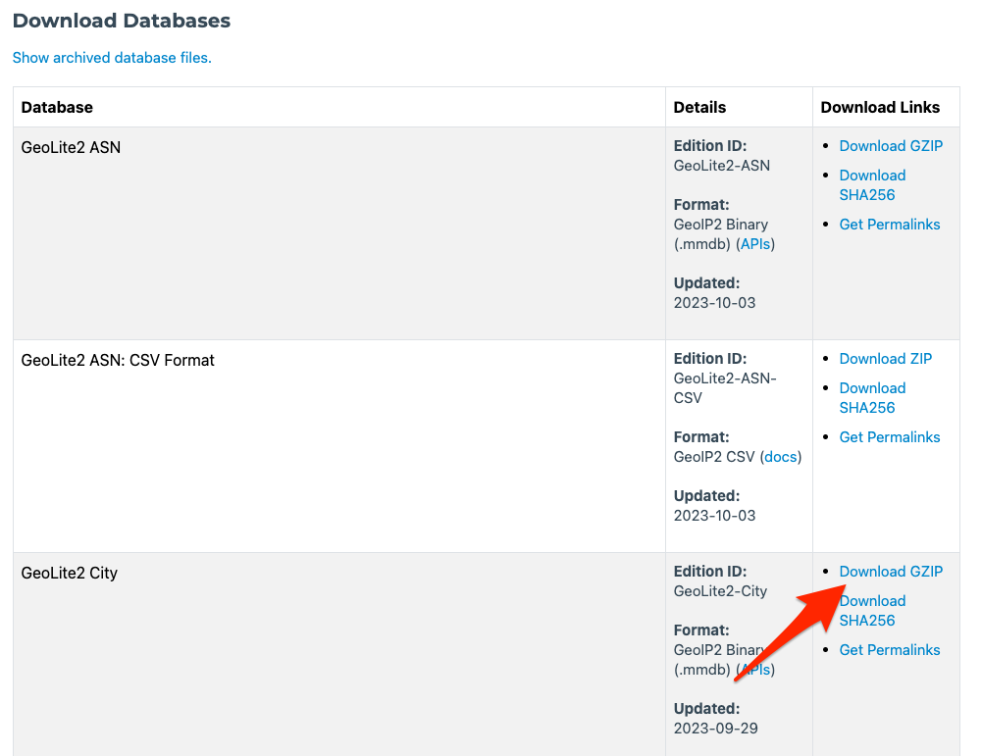Download SHA256 for GeoLite2 City
This screenshot has height=756, width=982.
[872, 611]
